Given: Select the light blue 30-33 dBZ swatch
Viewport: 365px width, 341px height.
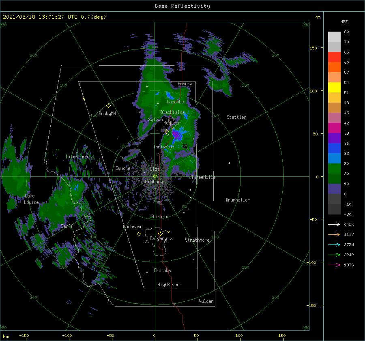Looking at the screenshot, I should 334,159.
